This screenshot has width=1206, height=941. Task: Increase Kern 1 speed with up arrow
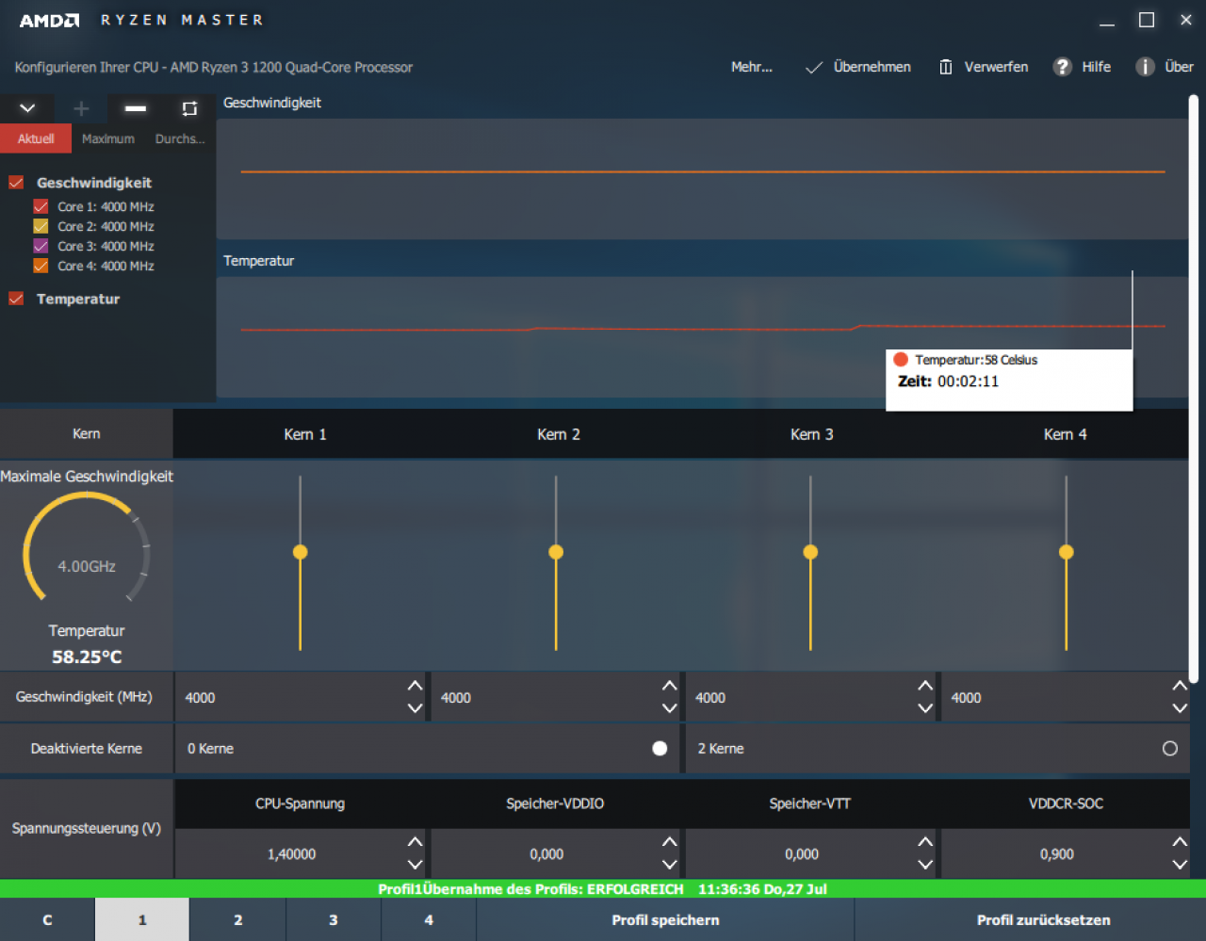point(415,686)
